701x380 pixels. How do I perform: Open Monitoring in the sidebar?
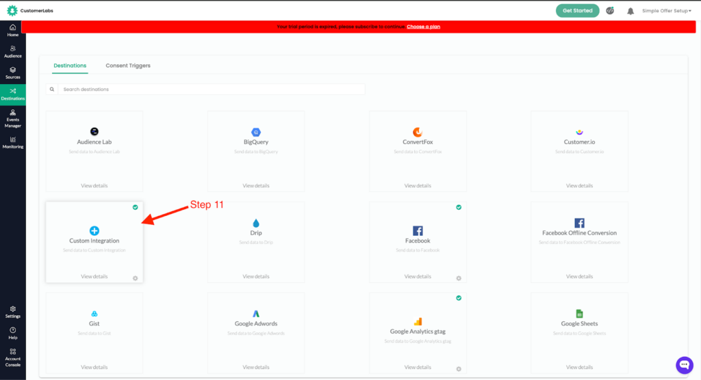tap(12, 143)
